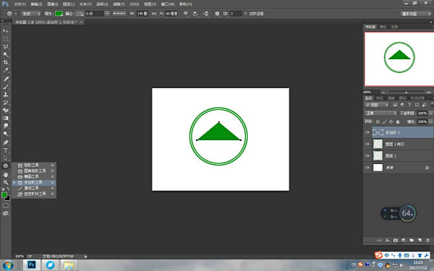The width and height of the screenshot is (434, 271).
Task: Choose the Hand tool in the toolbox
Action: (6, 174)
